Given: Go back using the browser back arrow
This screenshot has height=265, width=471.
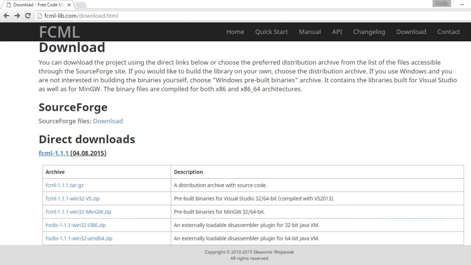Looking at the screenshot, I should 6,16.
